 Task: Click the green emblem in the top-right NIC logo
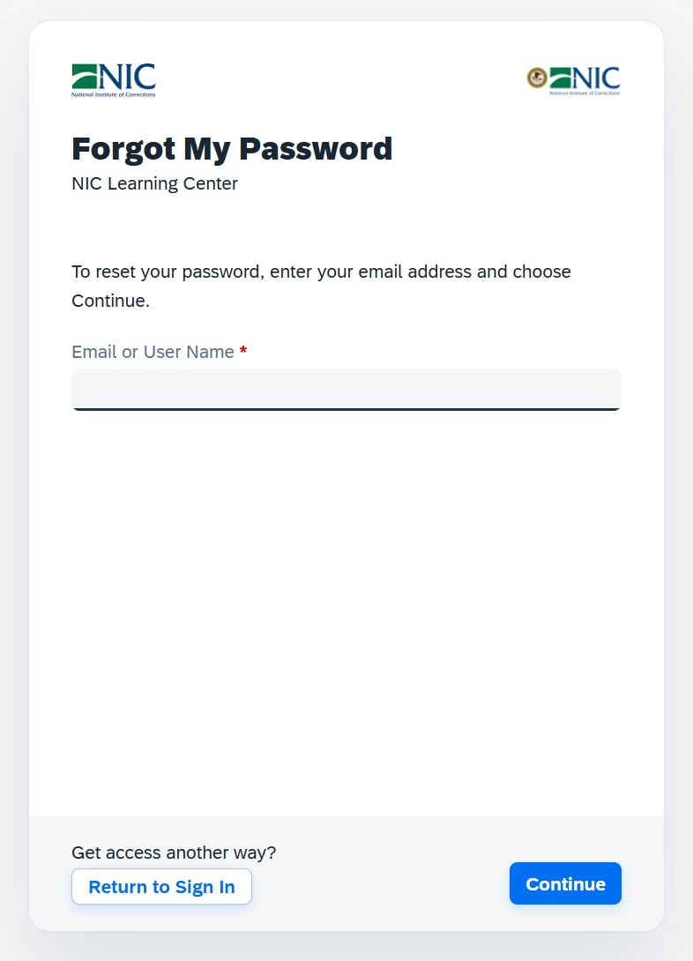coord(561,77)
